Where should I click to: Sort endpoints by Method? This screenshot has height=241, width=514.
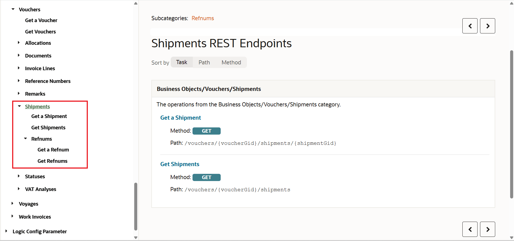point(231,62)
